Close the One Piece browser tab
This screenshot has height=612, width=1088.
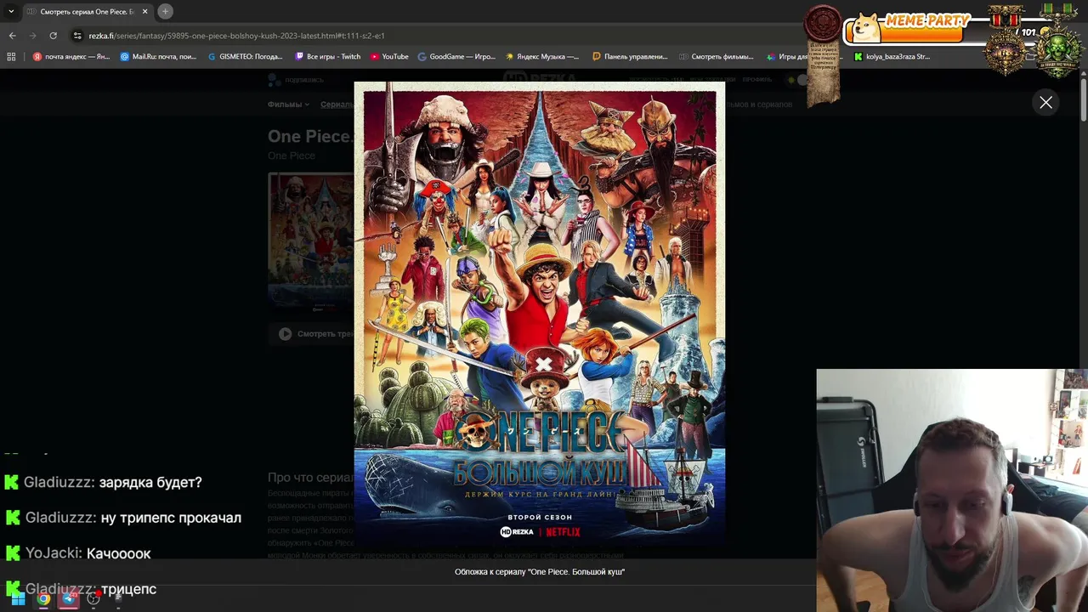click(144, 11)
